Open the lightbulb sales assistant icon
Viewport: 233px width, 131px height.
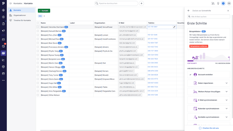tap(218, 3)
